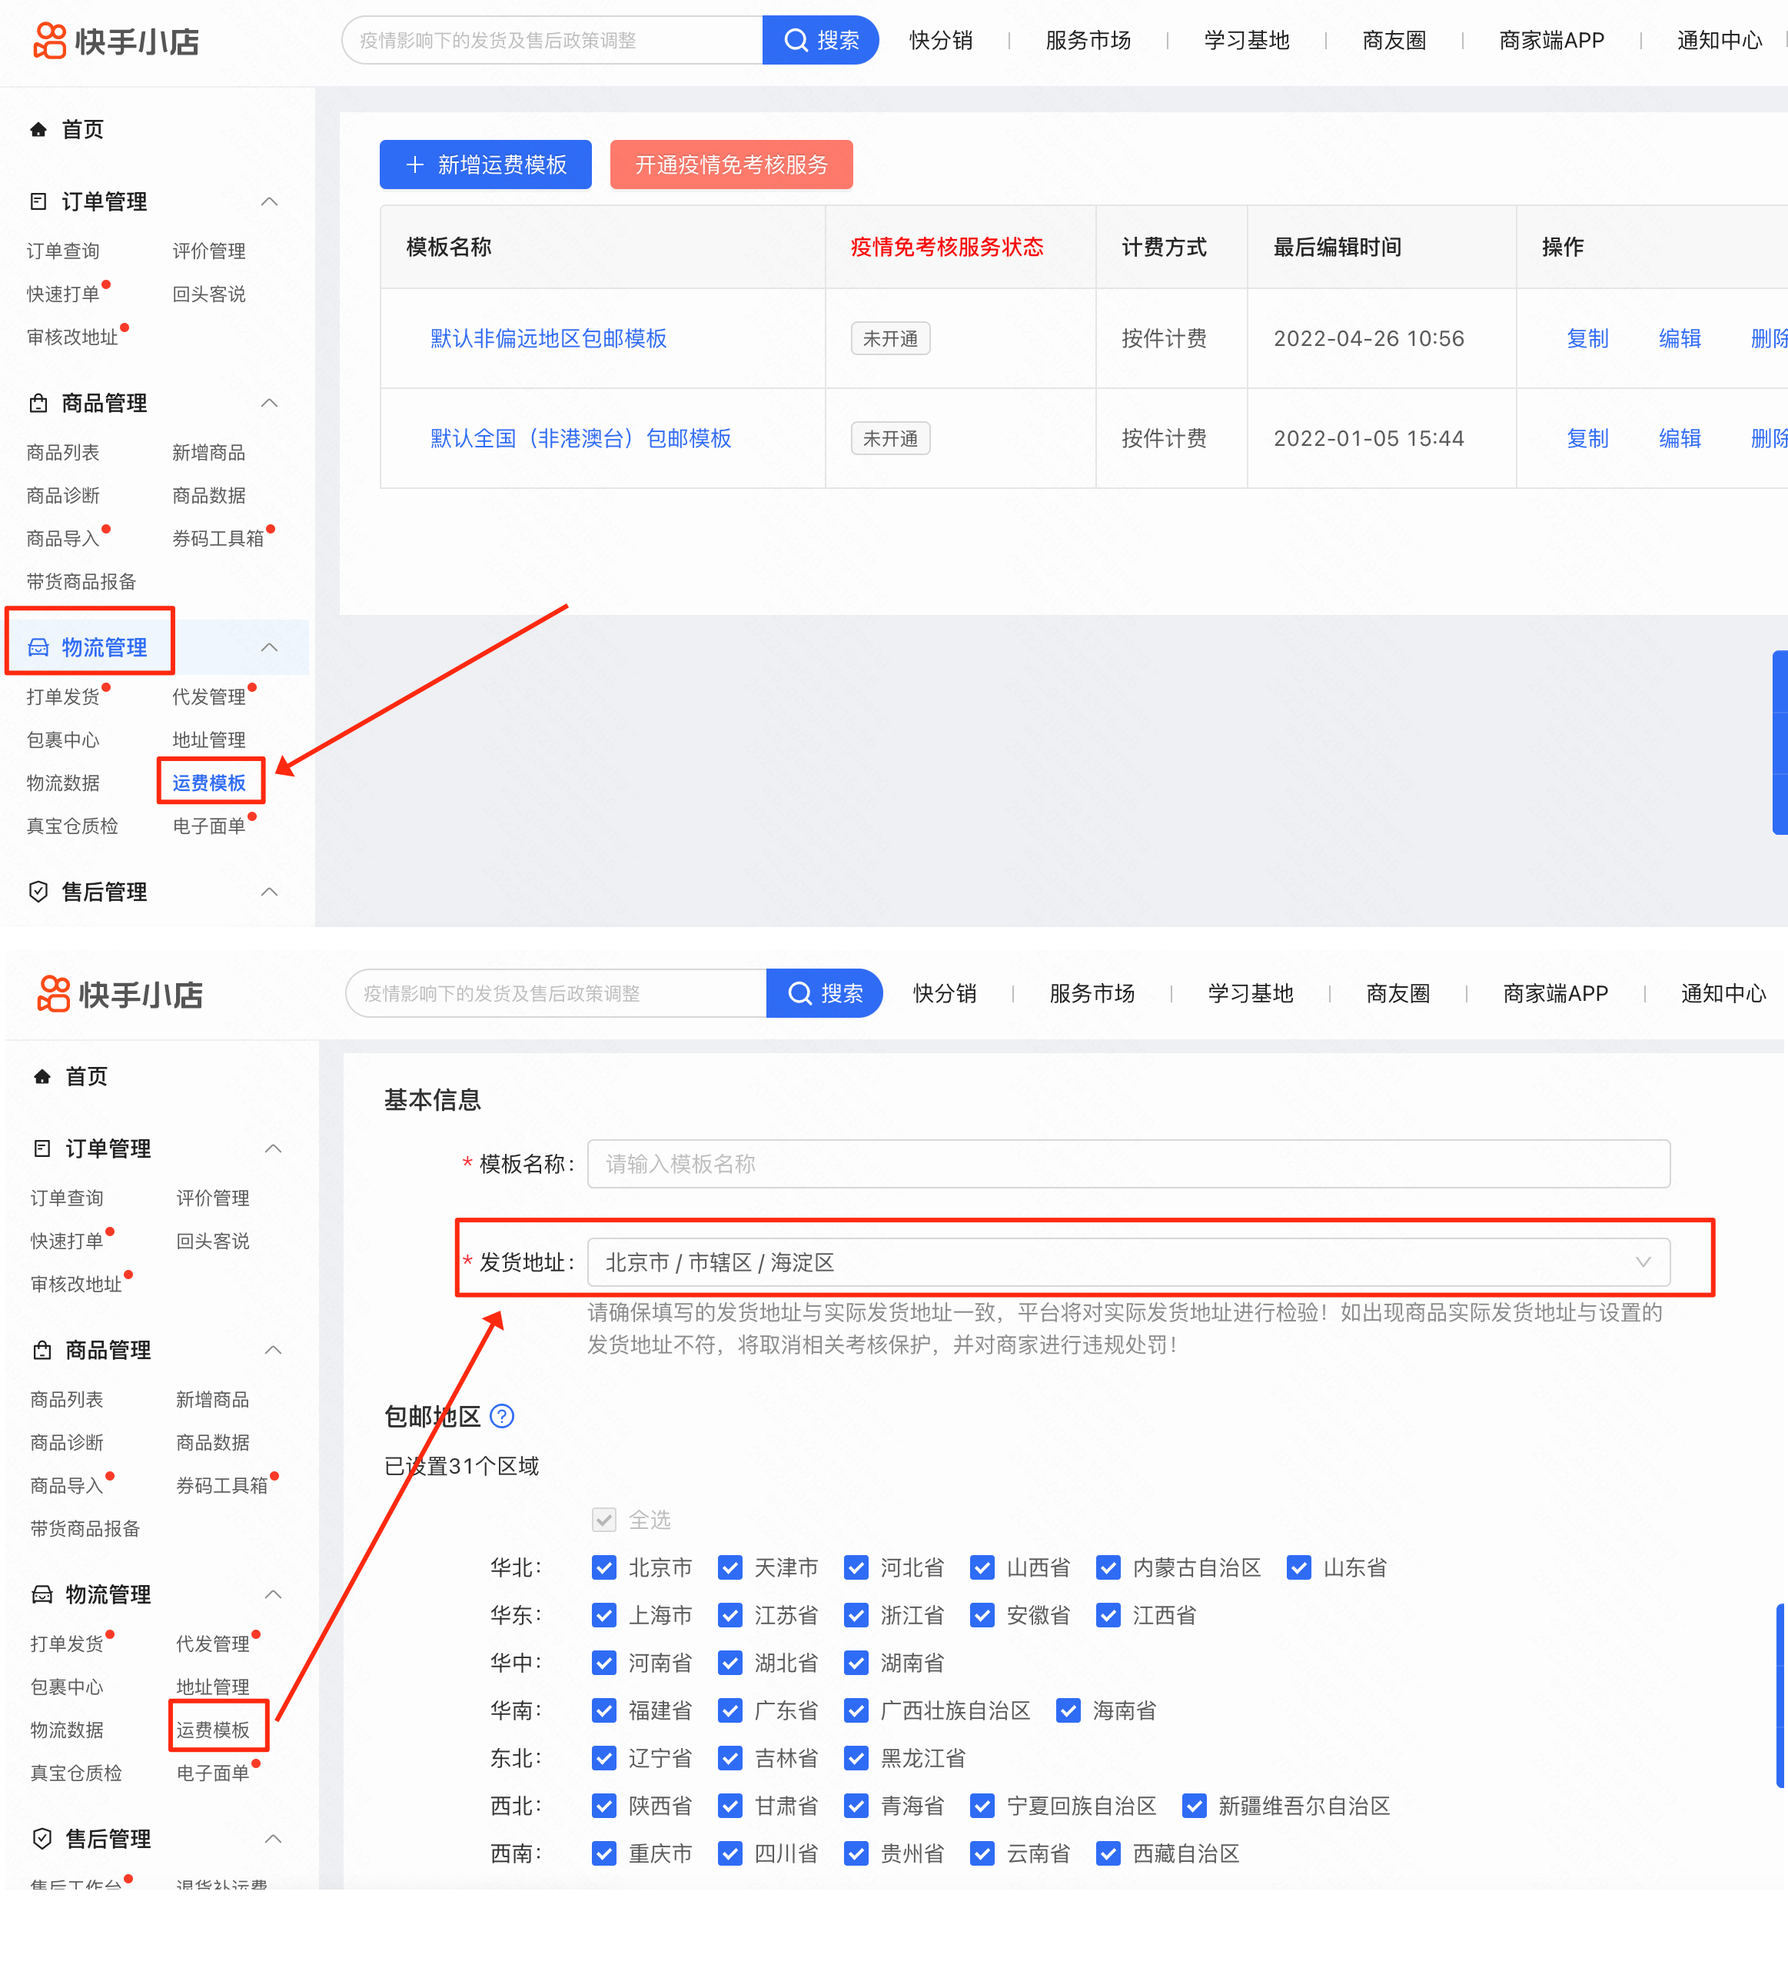Click the Kuaishou shop logo in the bottom screenshot
The height and width of the screenshot is (1961, 1788).
120,994
